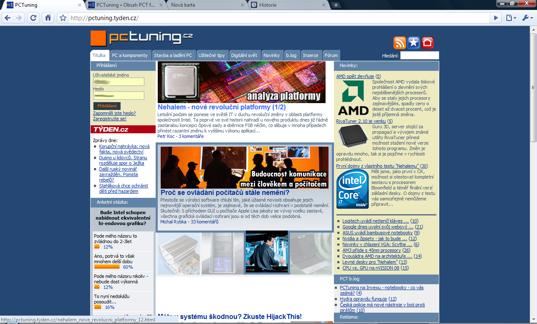Open AM3 přijde s 45nm procesory link
Viewport: 537px width, 324px height.
372,250
